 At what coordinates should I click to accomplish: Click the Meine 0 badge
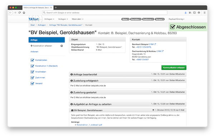click(125, 19)
